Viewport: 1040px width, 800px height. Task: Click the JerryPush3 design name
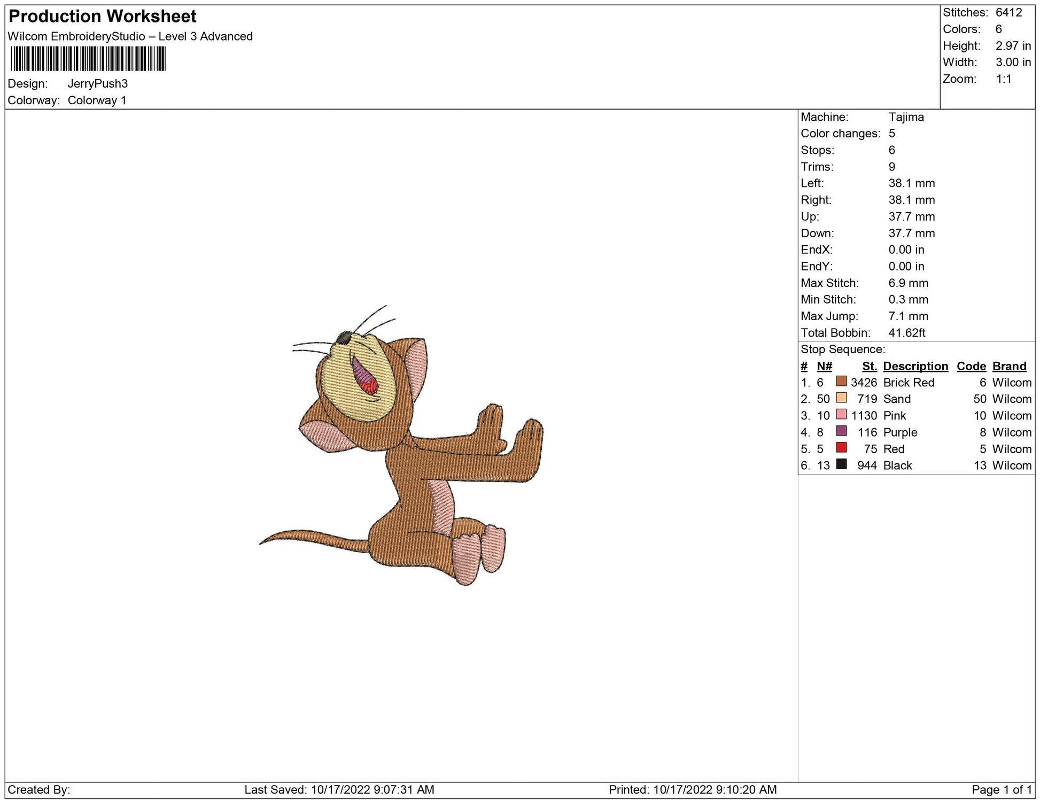click(98, 84)
